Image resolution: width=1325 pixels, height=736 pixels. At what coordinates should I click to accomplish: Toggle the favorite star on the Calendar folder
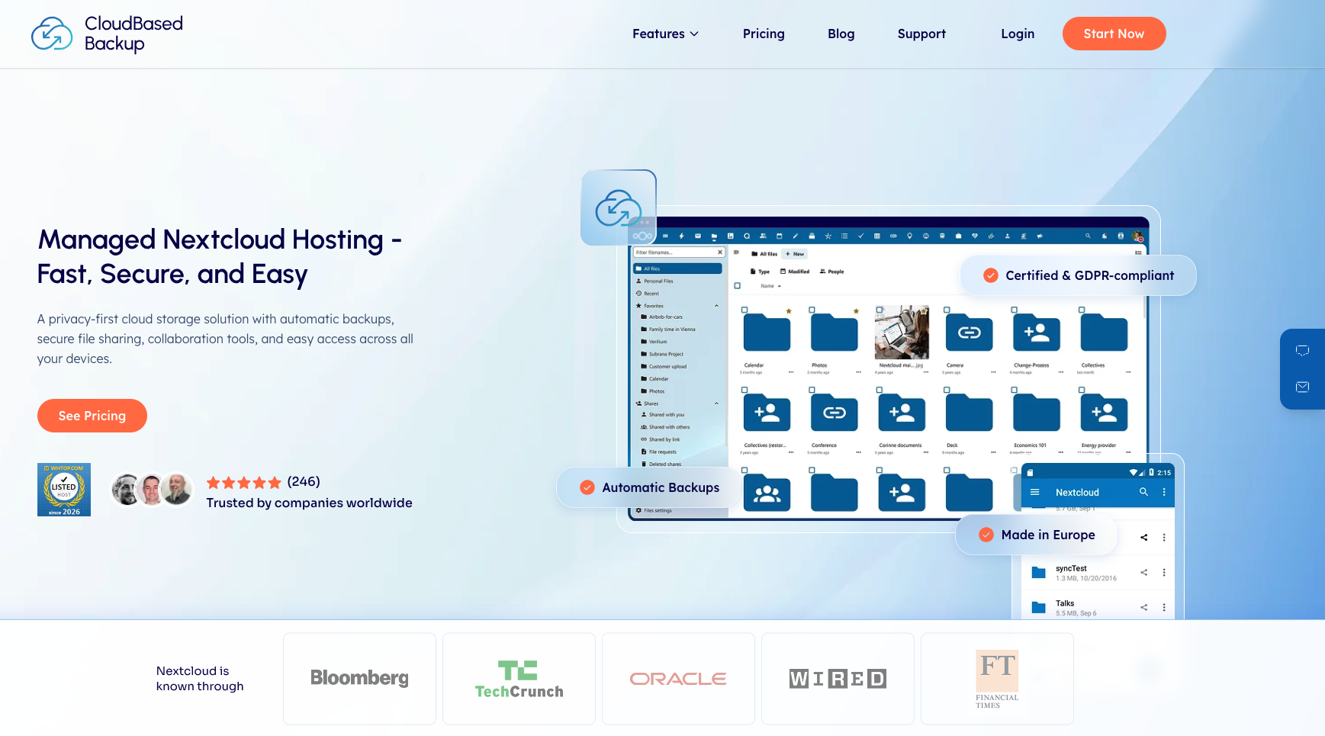point(789,310)
